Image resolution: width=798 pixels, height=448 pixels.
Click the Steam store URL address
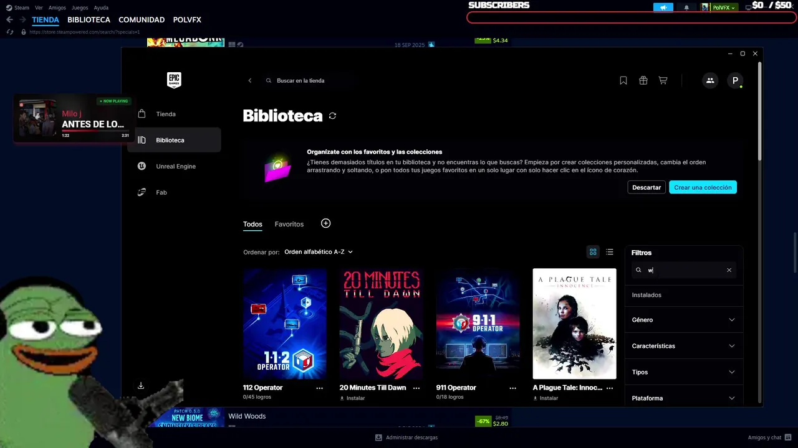tap(85, 32)
